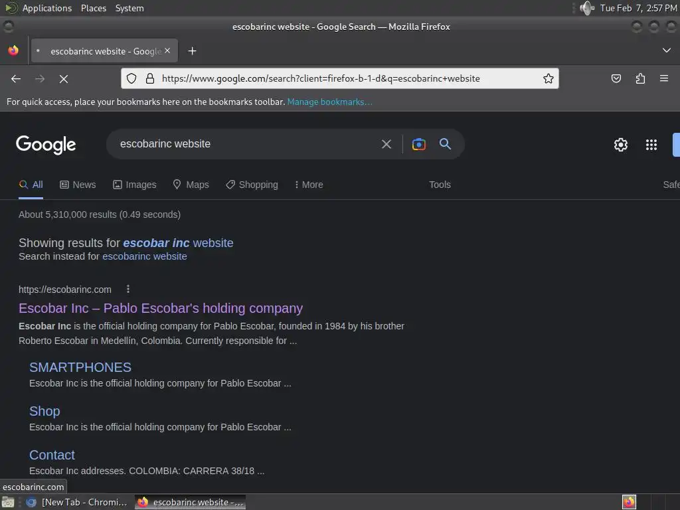Switch to New Tab Chromium taskbar window
Screen dimensions: 680x510
[77, 502]
